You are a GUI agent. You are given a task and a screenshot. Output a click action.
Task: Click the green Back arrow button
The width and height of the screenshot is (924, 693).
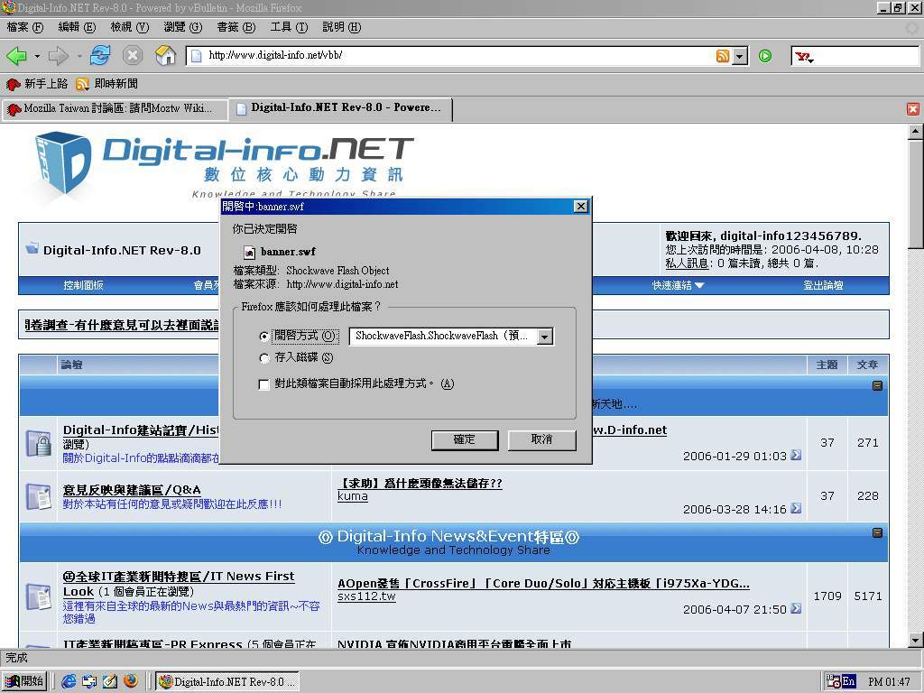16,56
